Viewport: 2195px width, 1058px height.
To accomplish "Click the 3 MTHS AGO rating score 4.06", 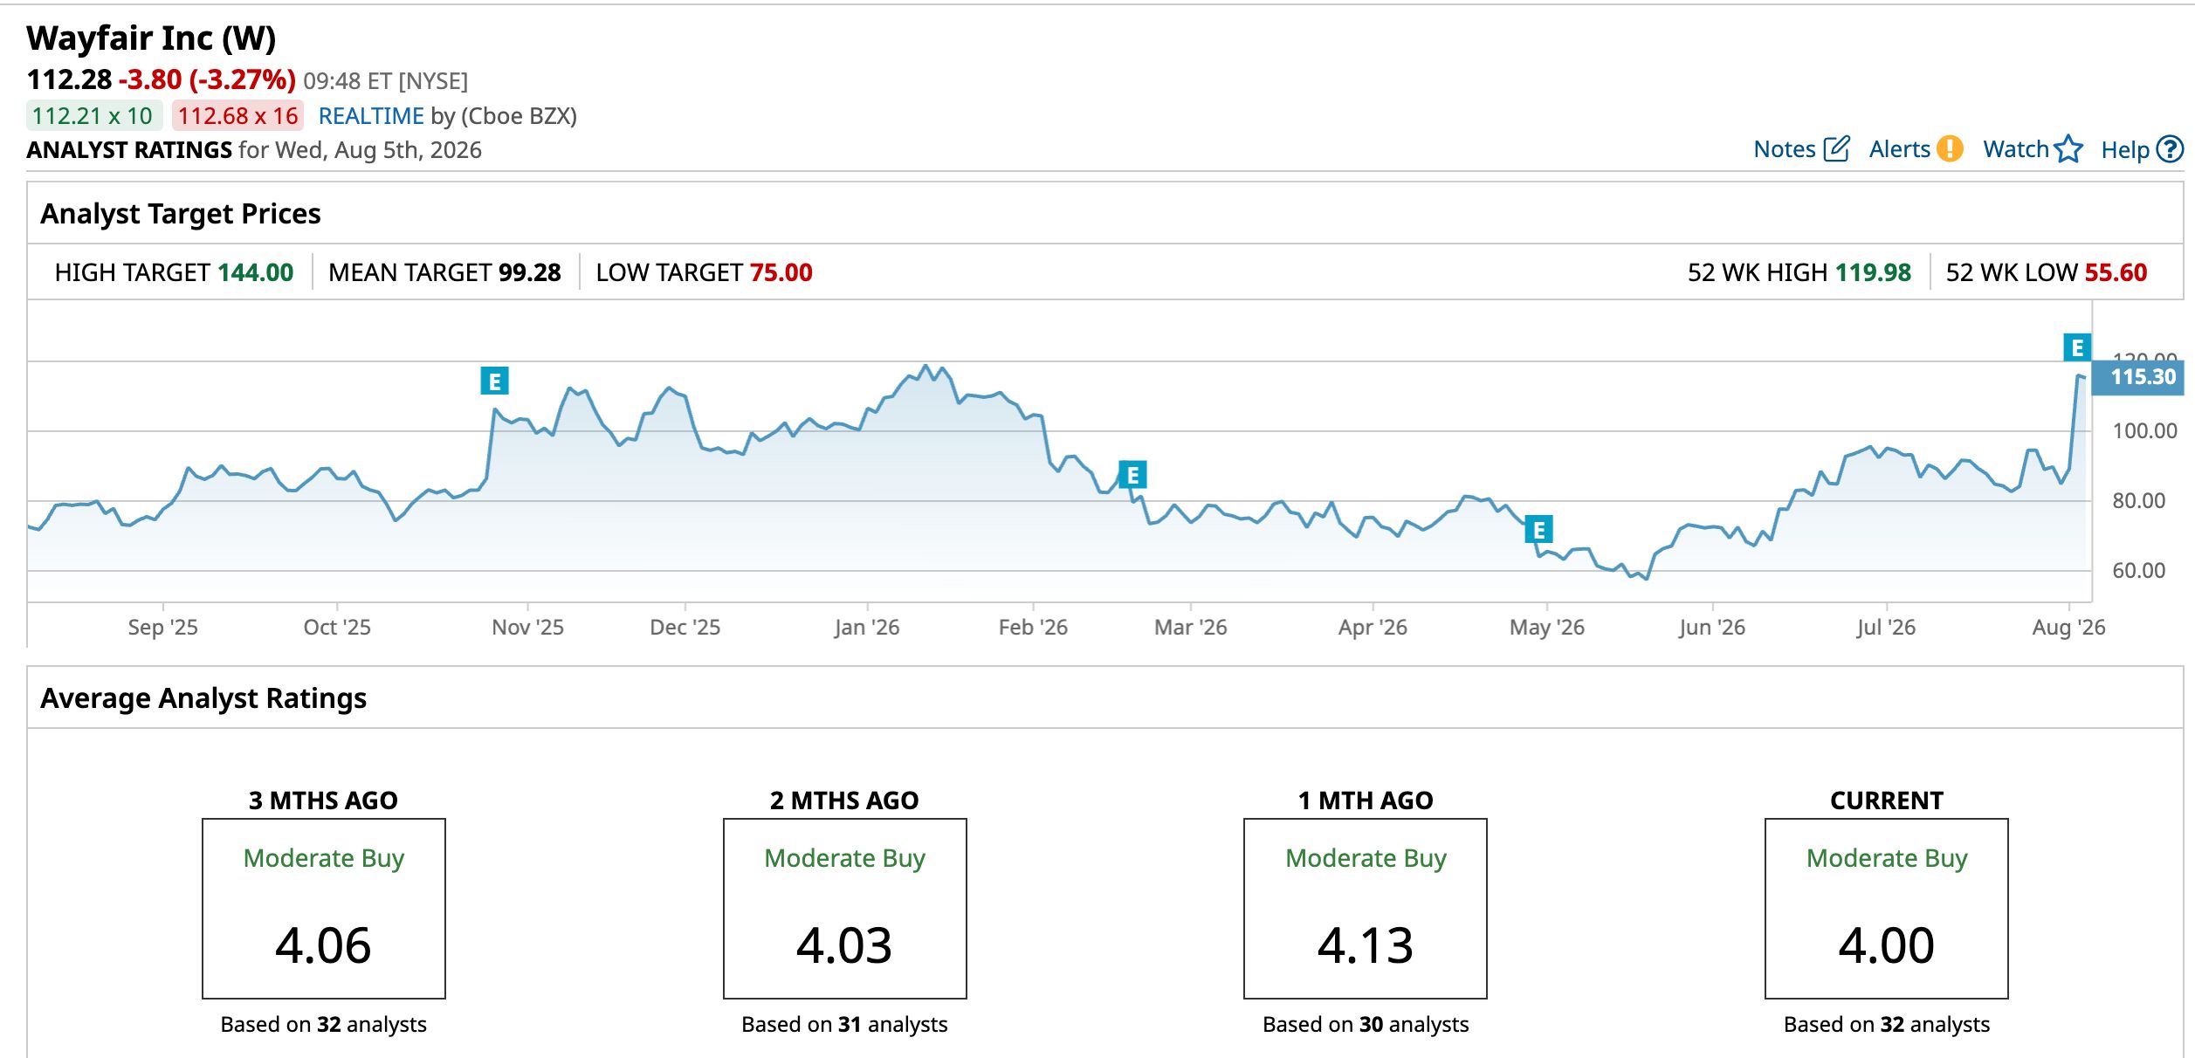I will (x=323, y=945).
